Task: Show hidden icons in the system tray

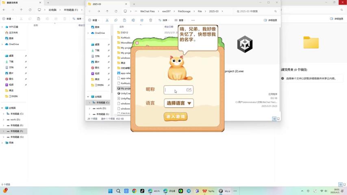Action: (302, 191)
